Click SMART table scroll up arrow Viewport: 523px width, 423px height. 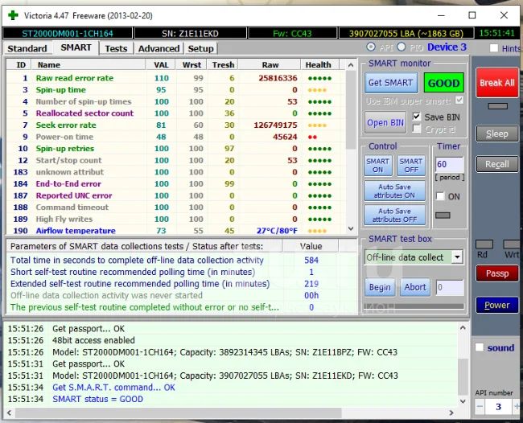(351, 65)
